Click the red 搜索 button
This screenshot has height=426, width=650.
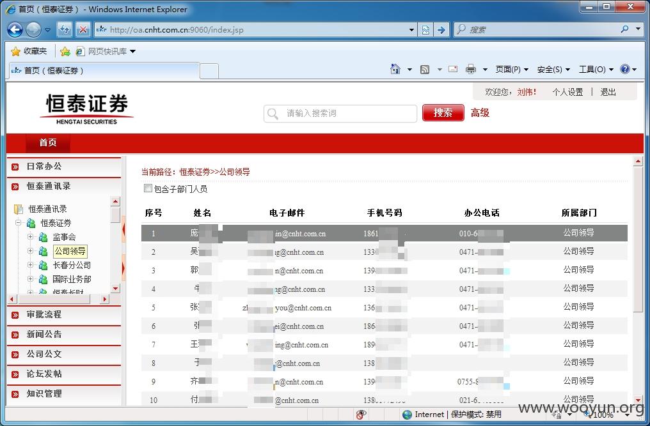[x=443, y=112]
